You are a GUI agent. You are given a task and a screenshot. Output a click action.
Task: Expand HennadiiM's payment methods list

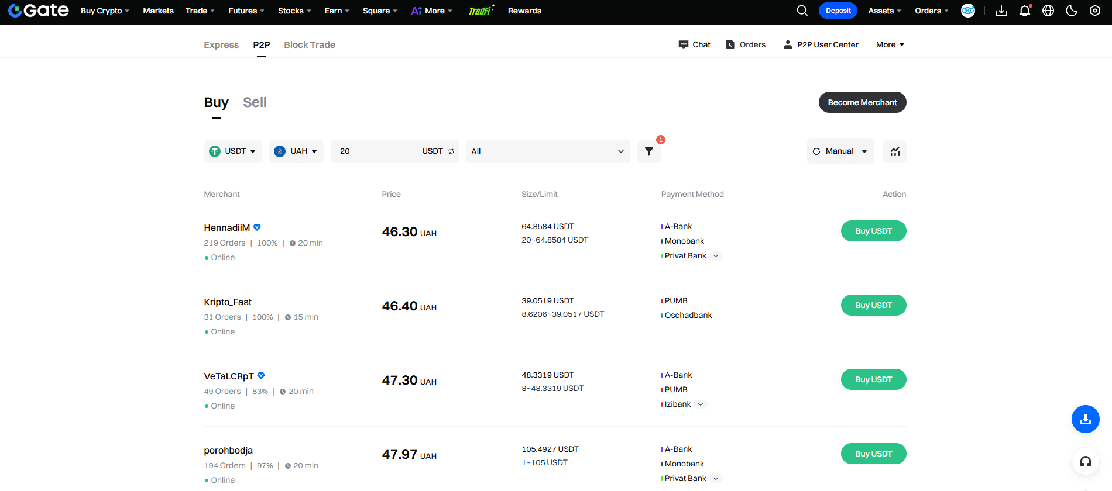pyautogui.click(x=716, y=256)
